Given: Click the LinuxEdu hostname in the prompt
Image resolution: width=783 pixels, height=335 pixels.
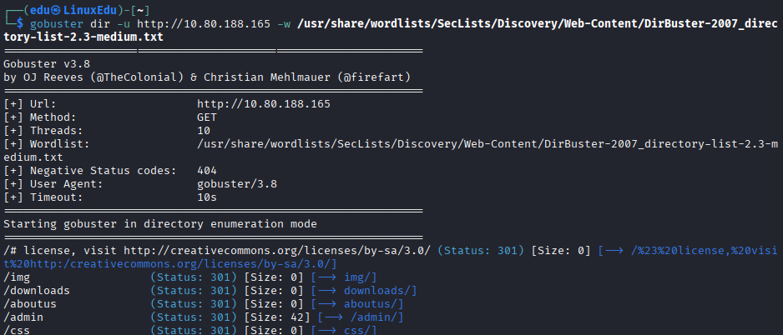Looking at the screenshot, I should coord(91,11).
